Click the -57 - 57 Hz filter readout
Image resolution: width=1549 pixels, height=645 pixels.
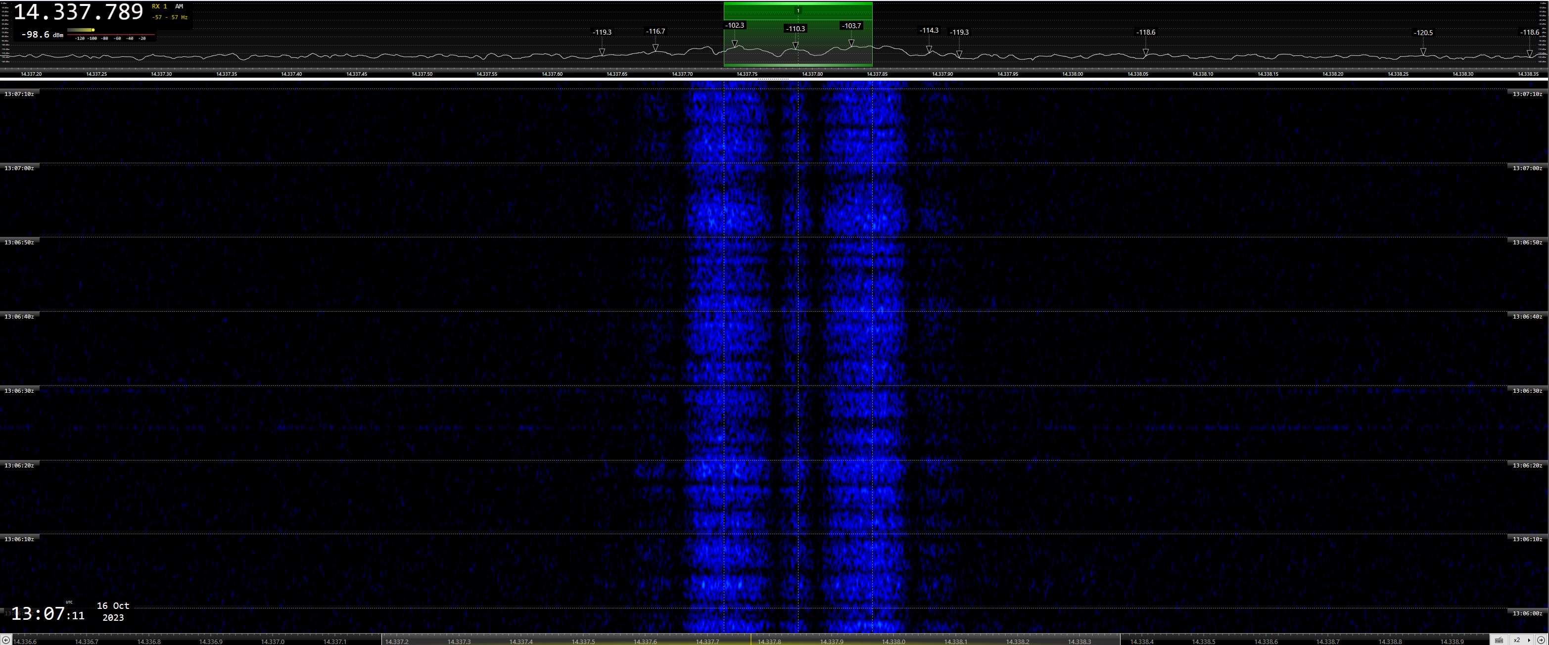170,17
